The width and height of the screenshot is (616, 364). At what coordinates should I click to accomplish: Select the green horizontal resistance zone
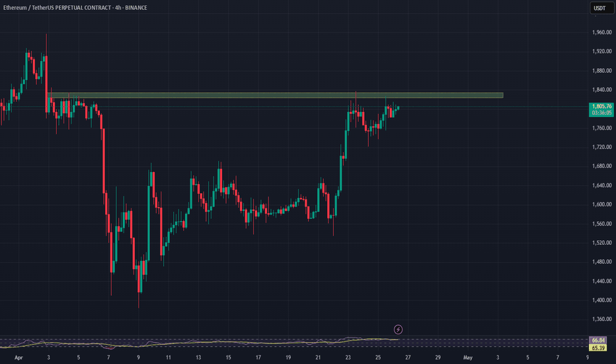[x=276, y=95]
